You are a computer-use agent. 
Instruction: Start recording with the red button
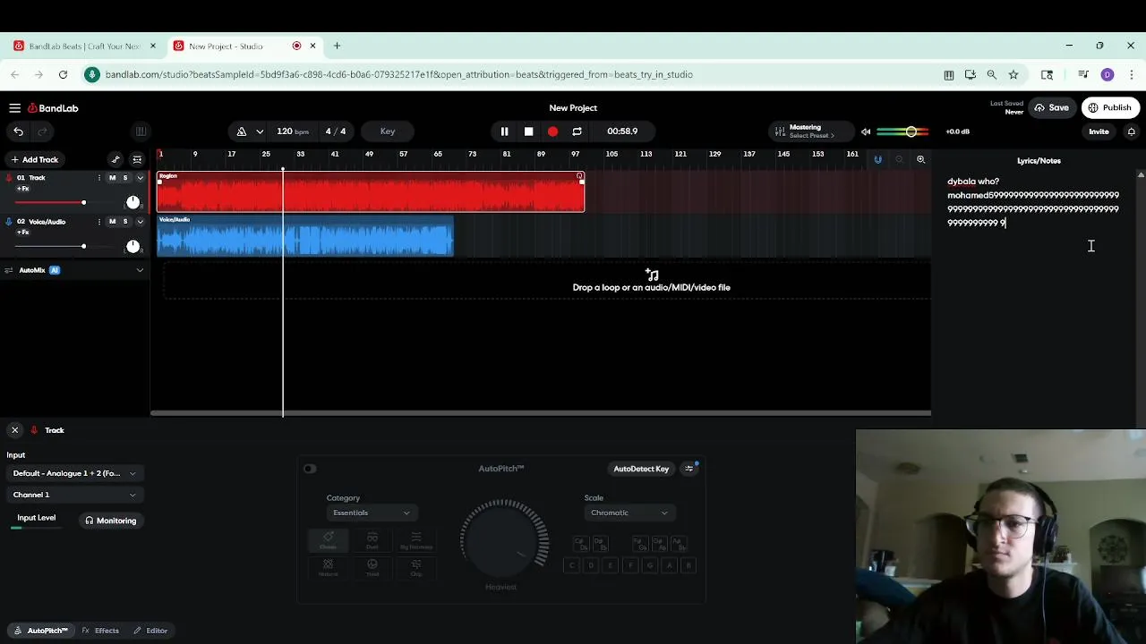552,131
